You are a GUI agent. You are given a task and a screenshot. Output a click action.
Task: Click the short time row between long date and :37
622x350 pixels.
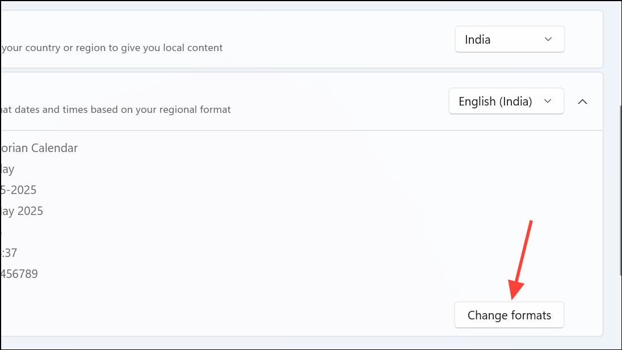tap(2, 232)
